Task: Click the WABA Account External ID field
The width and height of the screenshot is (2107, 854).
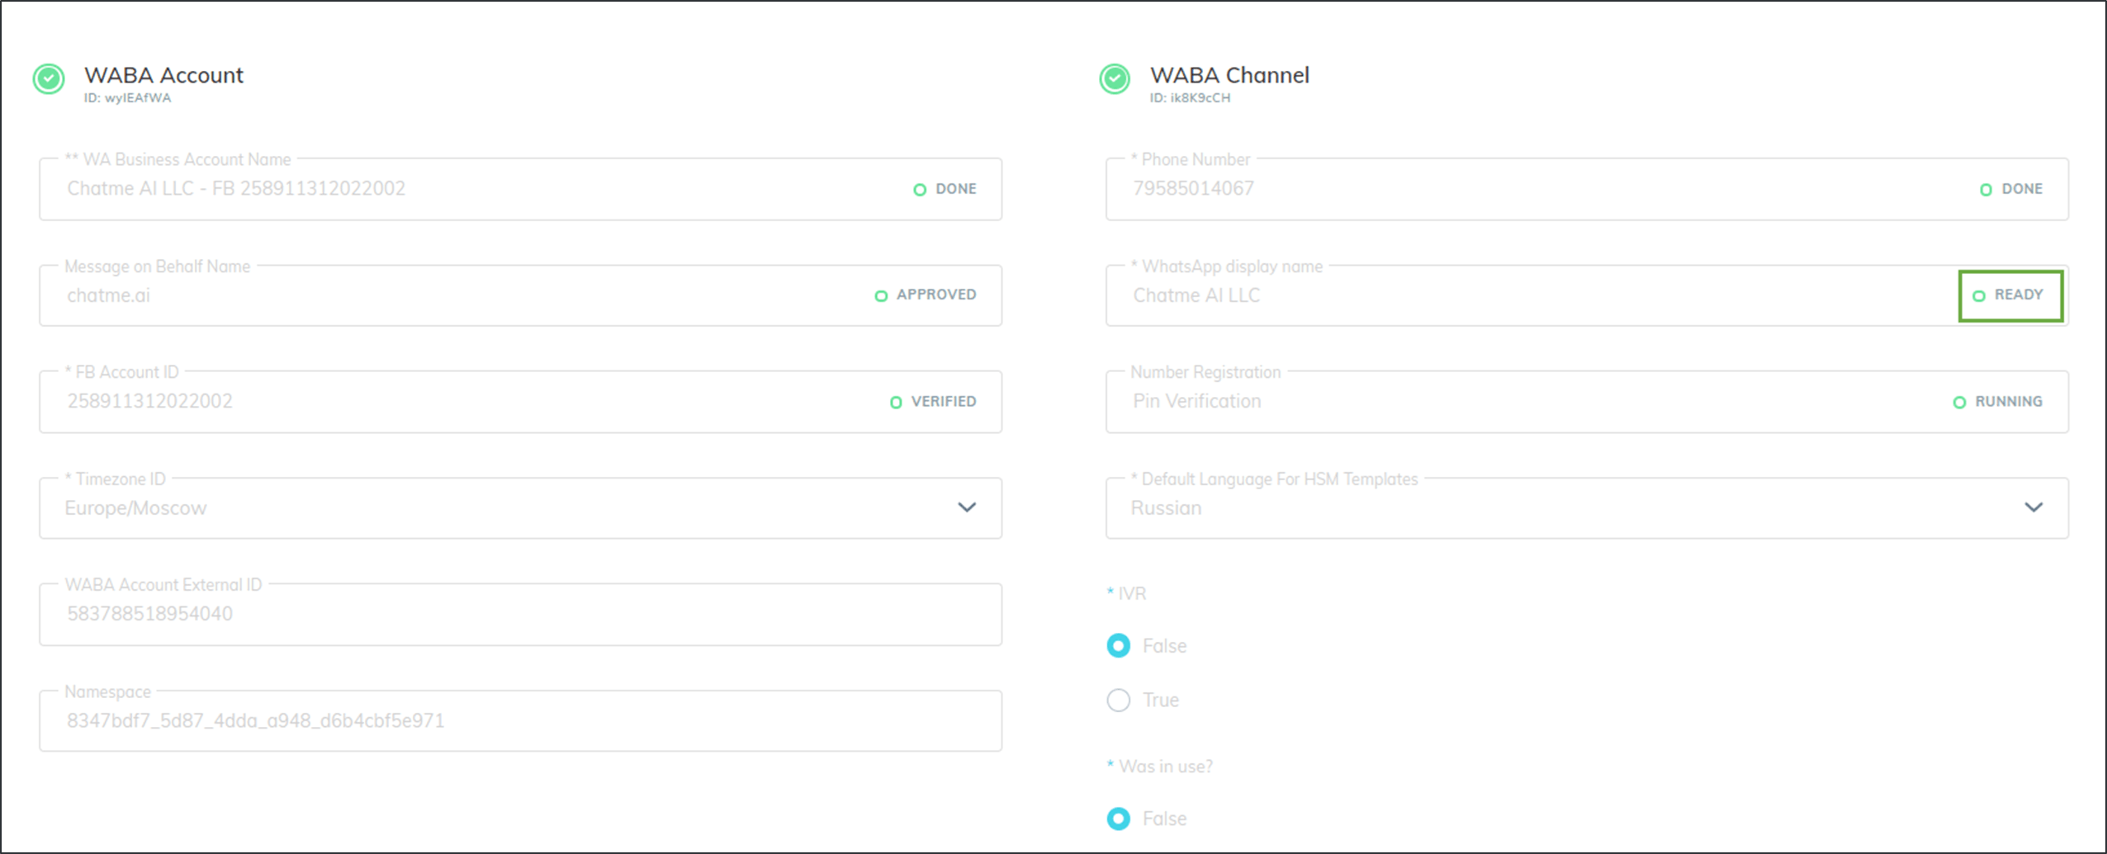Action: click(520, 615)
